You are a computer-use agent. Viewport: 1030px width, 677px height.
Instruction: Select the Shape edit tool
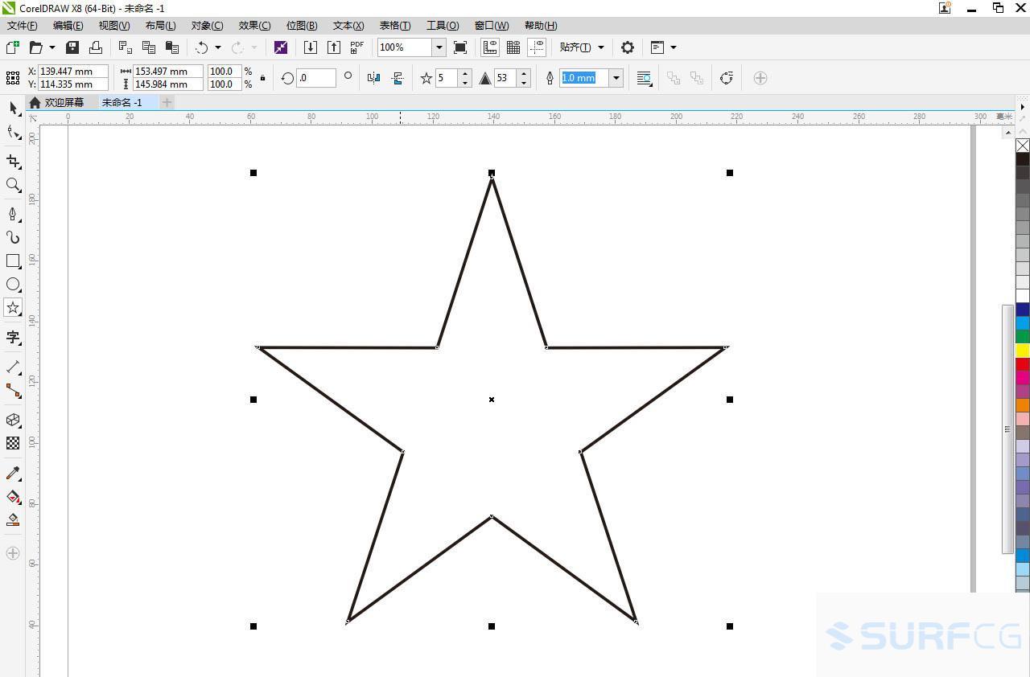[x=13, y=132]
